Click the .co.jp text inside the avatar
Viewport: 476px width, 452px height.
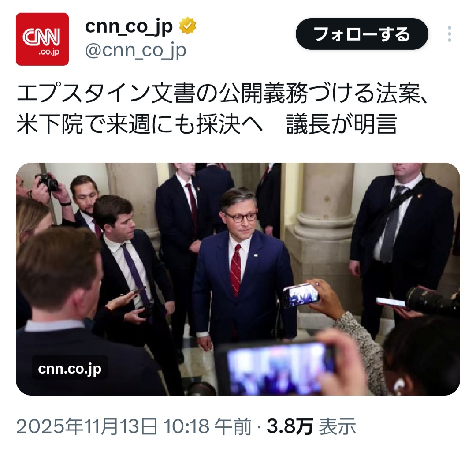(x=49, y=52)
